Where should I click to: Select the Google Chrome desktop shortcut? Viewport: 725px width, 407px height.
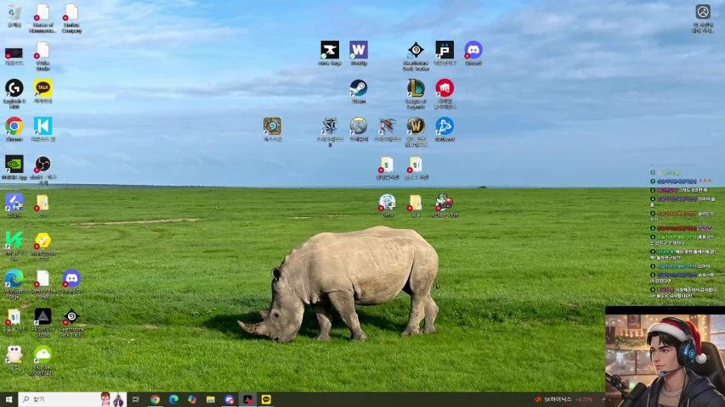(x=14, y=125)
